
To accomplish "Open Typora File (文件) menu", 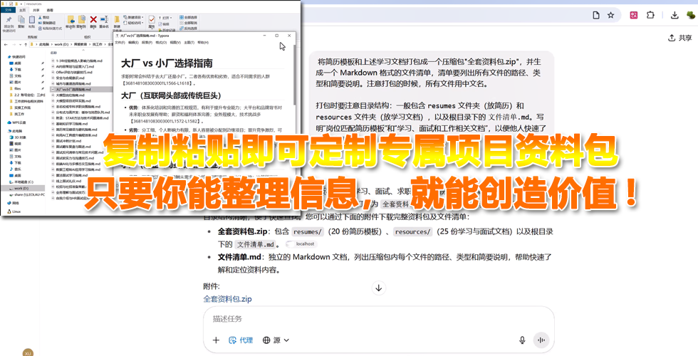I will coord(120,43).
